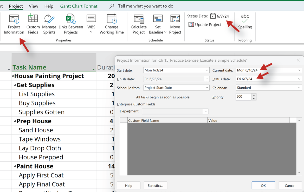Open project Statistics

click(155, 186)
